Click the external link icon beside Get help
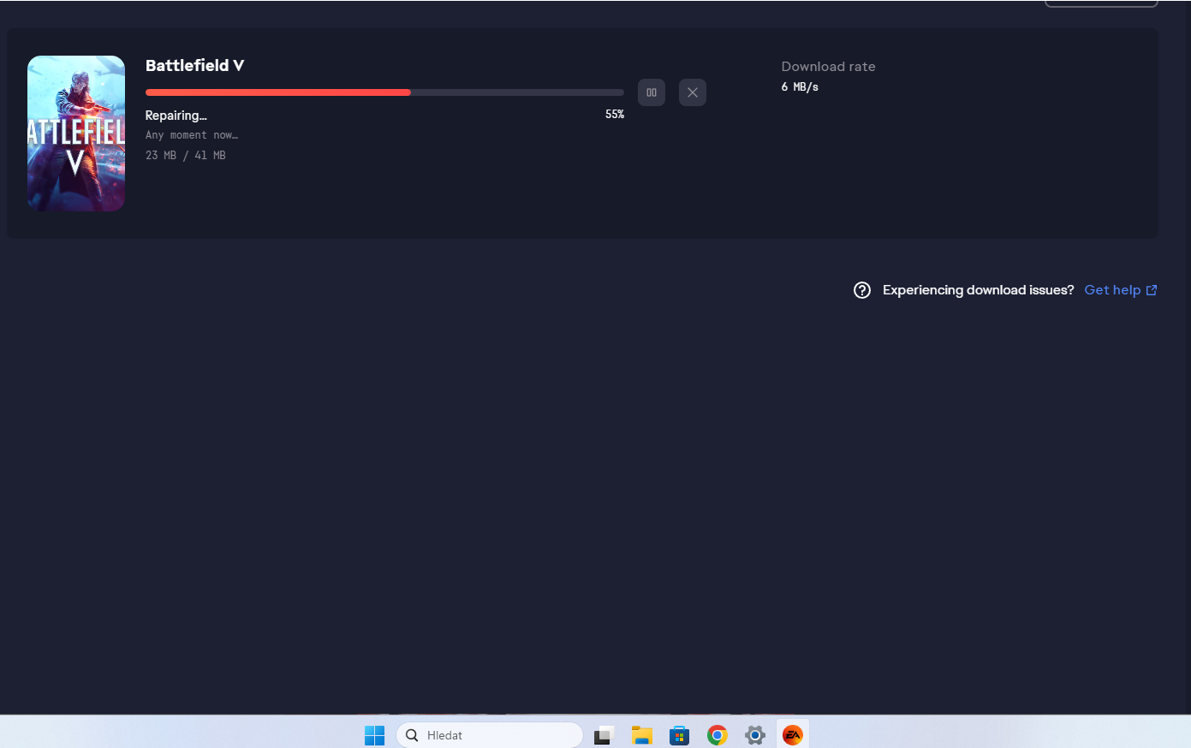Screen dimensions: 1191x748 pos(1152,290)
